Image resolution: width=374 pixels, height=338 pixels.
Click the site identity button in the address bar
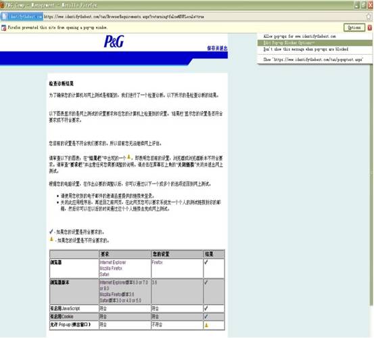[x=22, y=16]
